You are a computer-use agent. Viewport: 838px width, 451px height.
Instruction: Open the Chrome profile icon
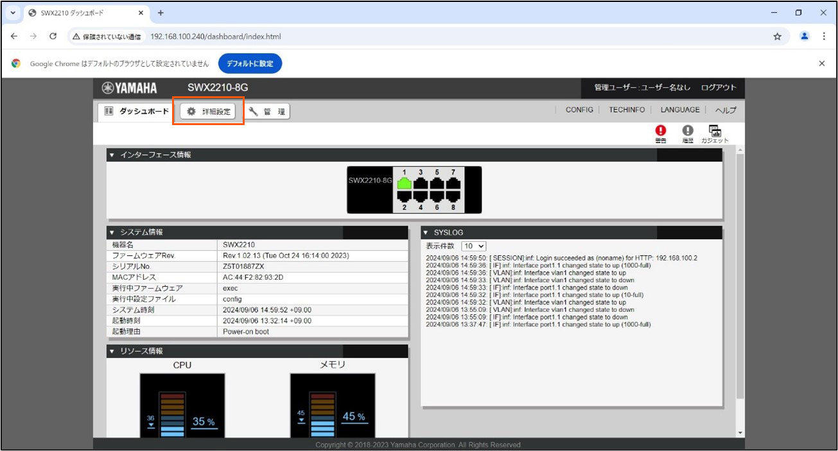click(x=804, y=37)
